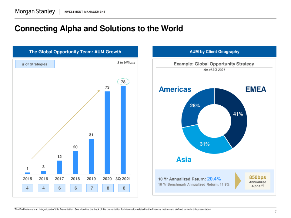
Task: Click the '# of Strategies' legend box
Action: [x=35, y=64]
